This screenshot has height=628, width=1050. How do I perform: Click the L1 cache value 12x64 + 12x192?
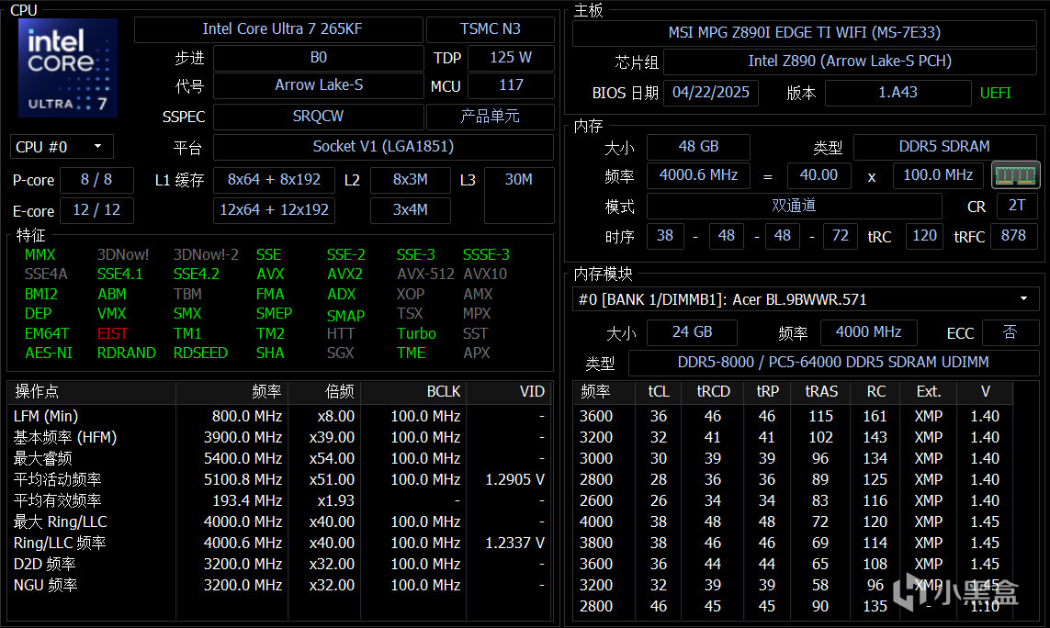pyautogui.click(x=274, y=210)
